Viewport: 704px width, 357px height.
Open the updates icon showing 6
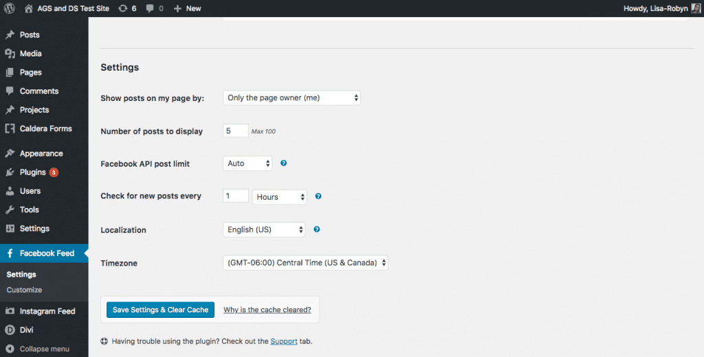click(122, 8)
